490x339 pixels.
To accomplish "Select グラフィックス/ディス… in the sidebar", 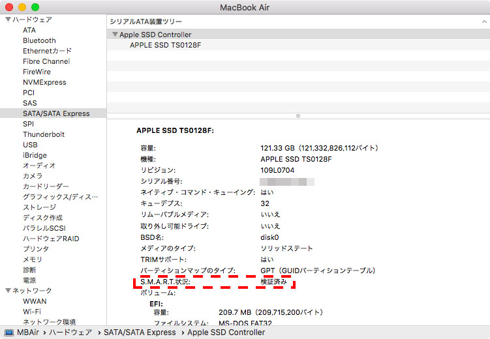I will pyautogui.click(x=60, y=197).
